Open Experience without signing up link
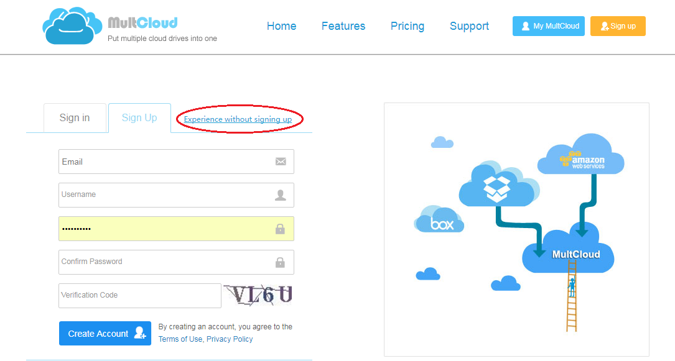The height and width of the screenshot is (361, 675). pyautogui.click(x=238, y=119)
